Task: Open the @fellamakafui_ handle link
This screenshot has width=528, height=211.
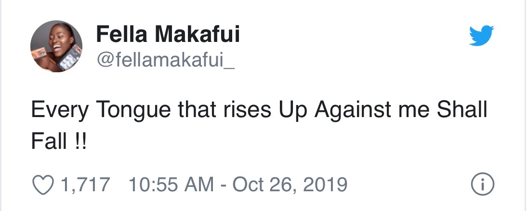Action: point(165,60)
